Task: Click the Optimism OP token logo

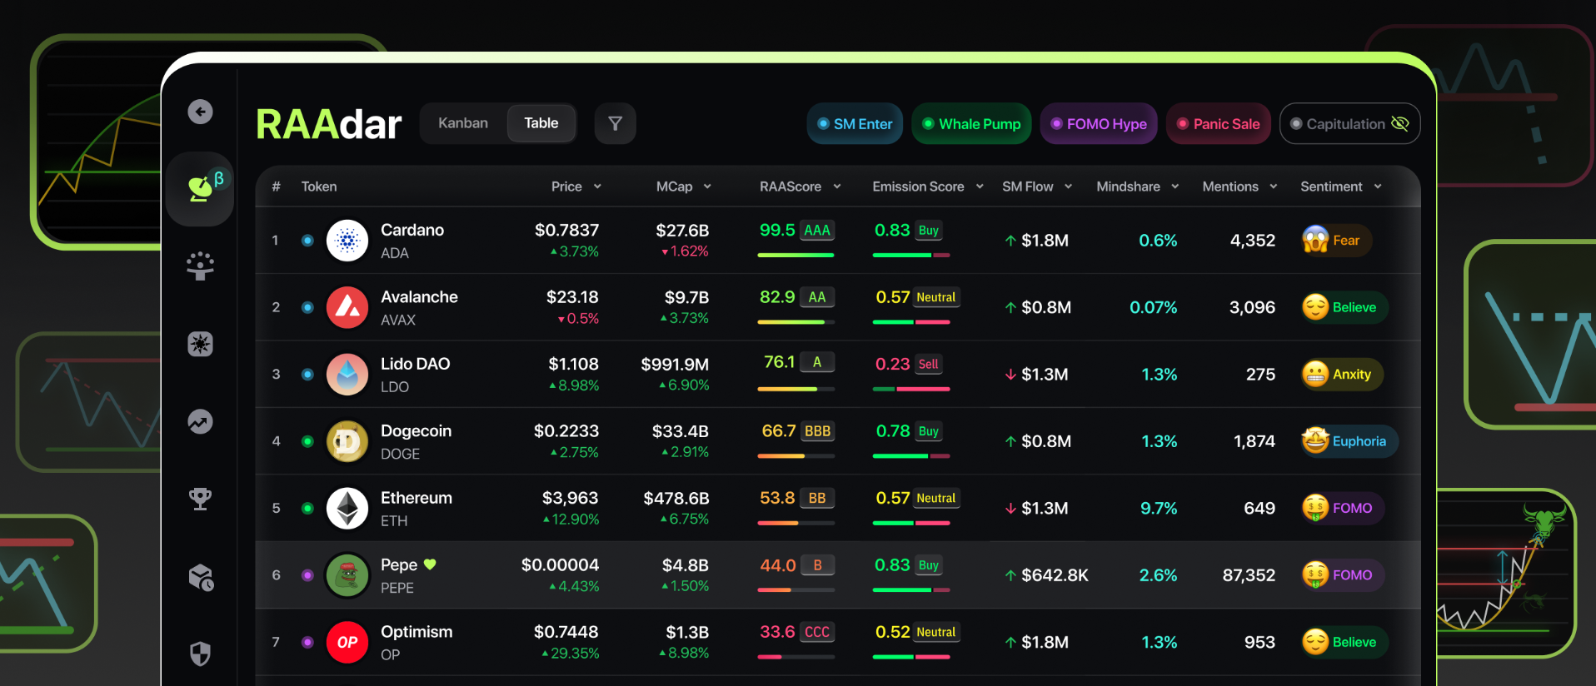Action: click(347, 642)
